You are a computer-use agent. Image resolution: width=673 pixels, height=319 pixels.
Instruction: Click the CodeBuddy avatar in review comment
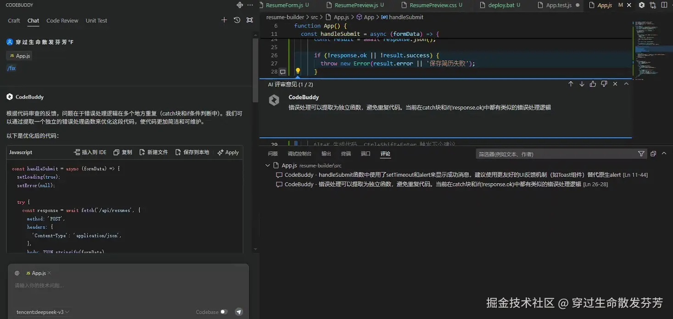point(274,100)
